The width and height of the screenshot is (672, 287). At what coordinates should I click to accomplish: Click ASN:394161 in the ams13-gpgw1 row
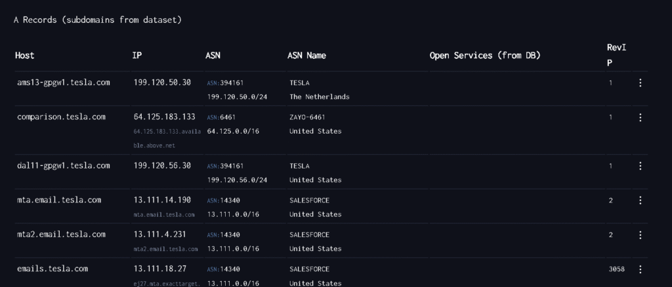226,83
